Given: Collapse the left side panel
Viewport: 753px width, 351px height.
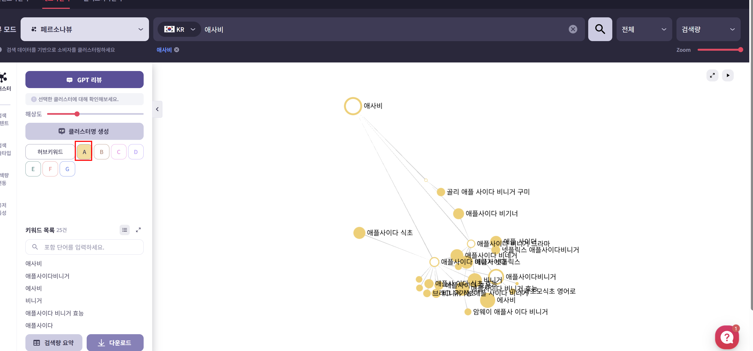Looking at the screenshot, I should pos(157,109).
